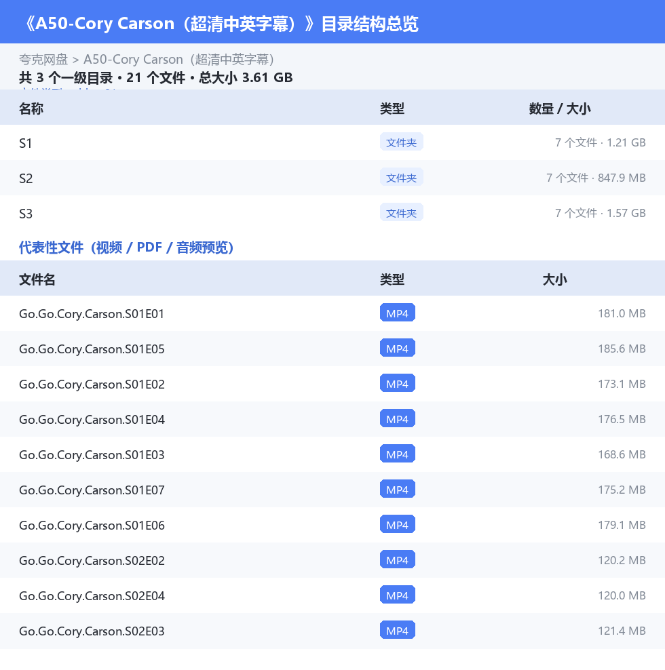Click the MP4 badge for S01E02

397,383
